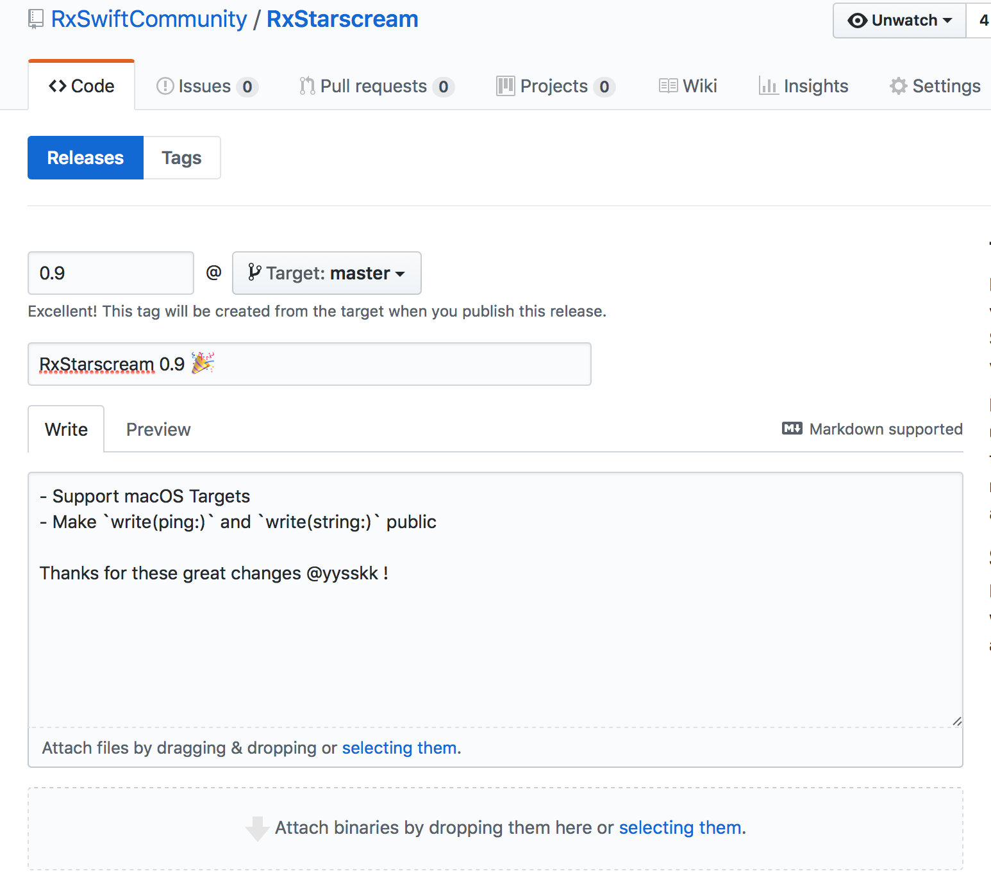Open the RxStarscream repository link
Screen dimensions: 991x887
pos(342,19)
